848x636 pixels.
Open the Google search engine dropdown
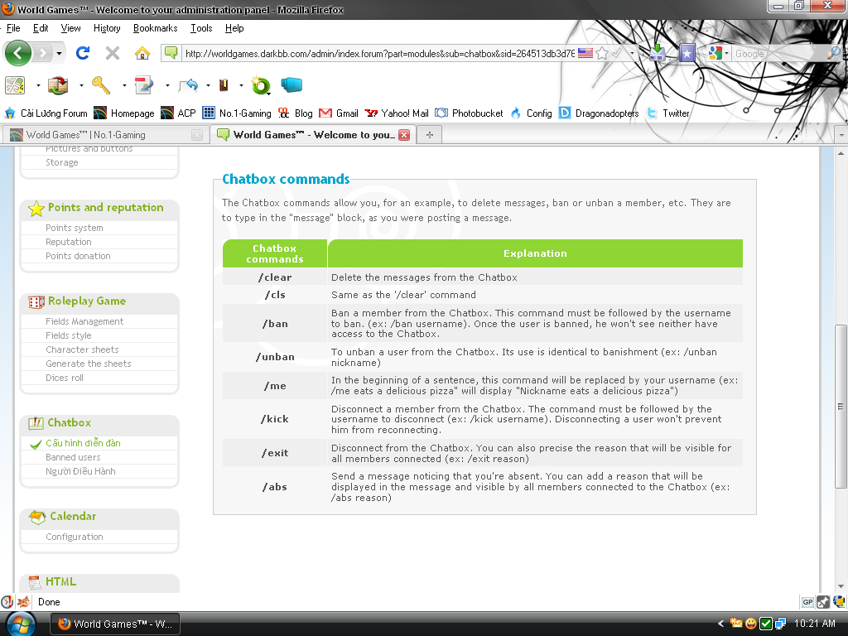pyautogui.click(x=719, y=53)
